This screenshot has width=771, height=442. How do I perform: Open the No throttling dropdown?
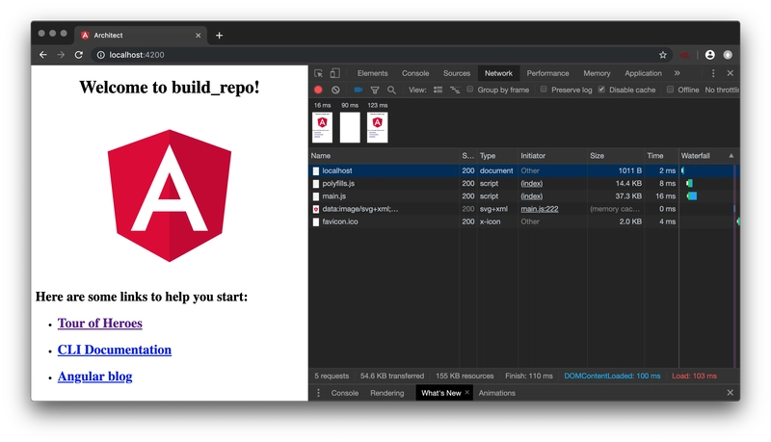(722, 90)
